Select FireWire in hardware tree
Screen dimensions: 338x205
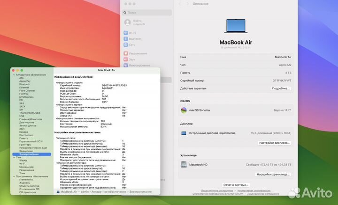click(x=24, y=94)
